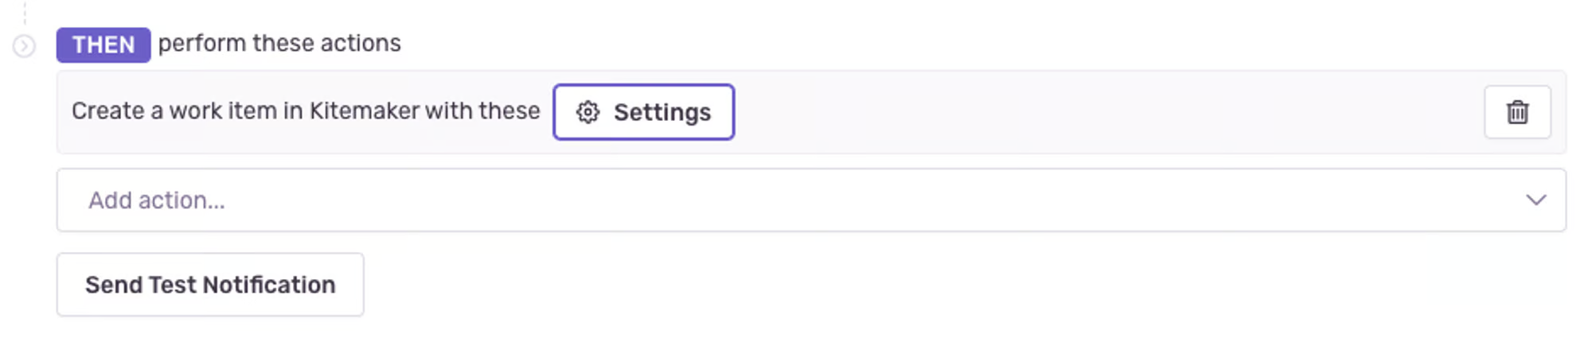This screenshot has height=345, width=1592.
Task: Click the word "Settings" label
Action: pyautogui.click(x=662, y=113)
